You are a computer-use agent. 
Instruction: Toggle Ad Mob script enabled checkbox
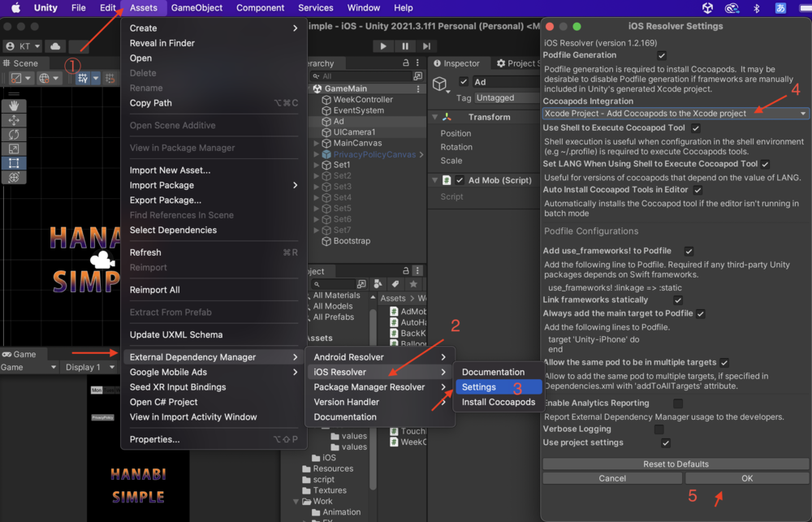click(460, 180)
